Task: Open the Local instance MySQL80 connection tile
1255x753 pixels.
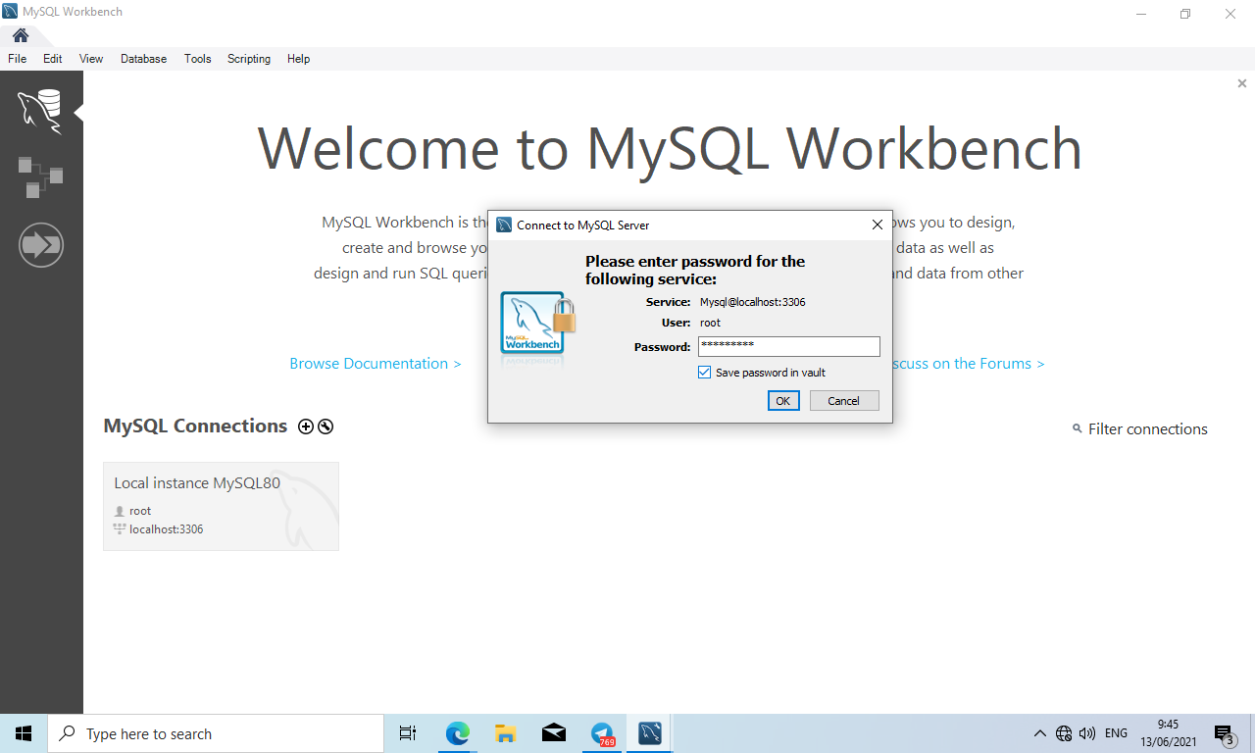Action: pos(221,506)
